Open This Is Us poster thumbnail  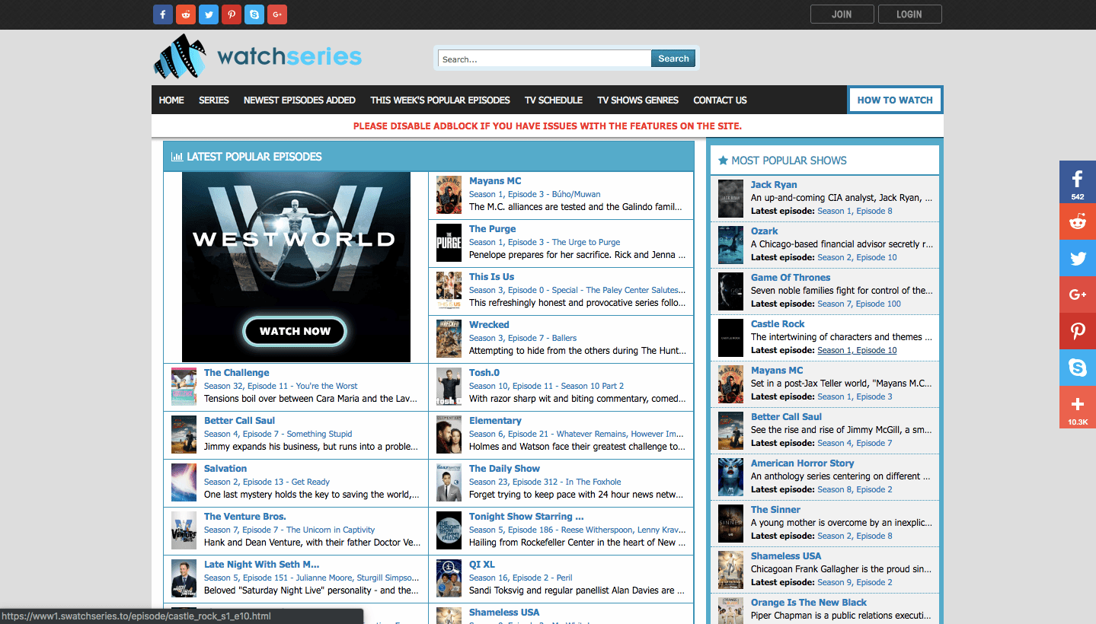click(x=449, y=291)
